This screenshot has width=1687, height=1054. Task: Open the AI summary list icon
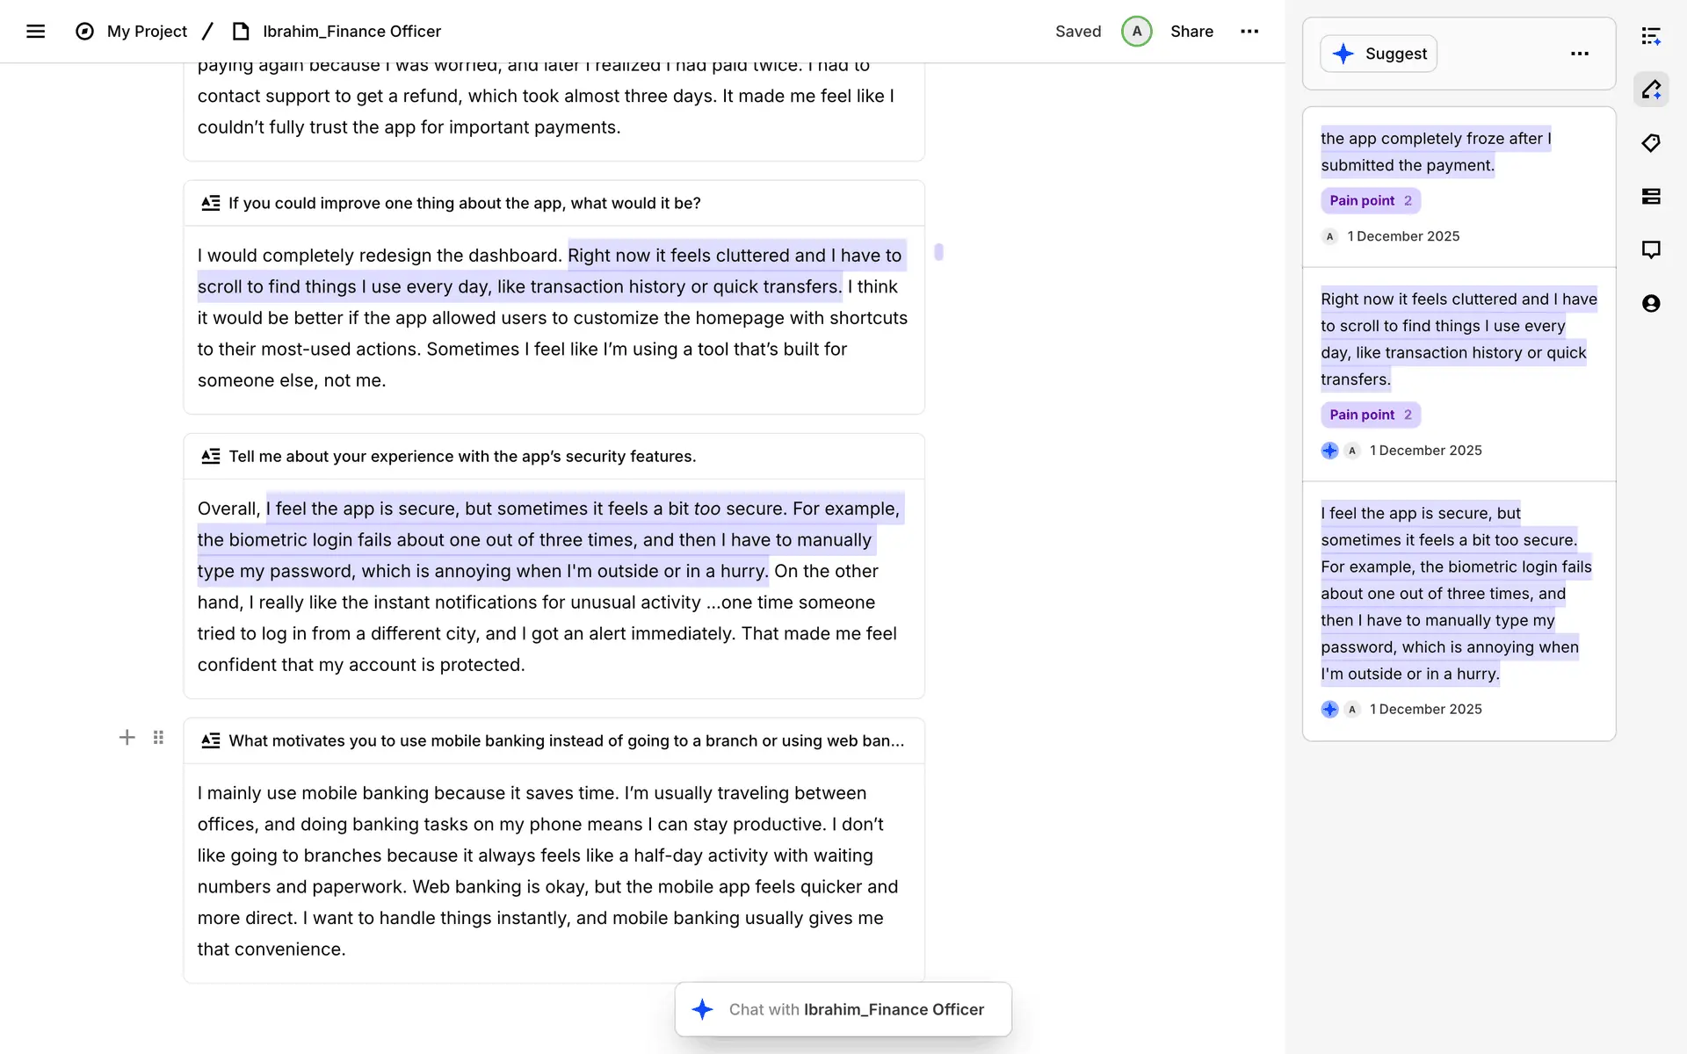click(1651, 36)
